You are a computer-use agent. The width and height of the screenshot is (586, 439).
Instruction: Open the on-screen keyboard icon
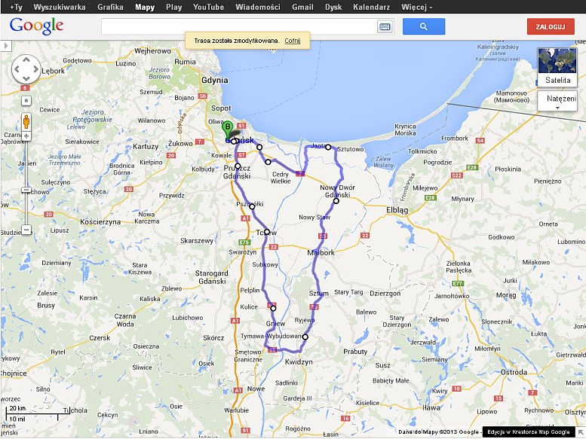click(x=385, y=27)
